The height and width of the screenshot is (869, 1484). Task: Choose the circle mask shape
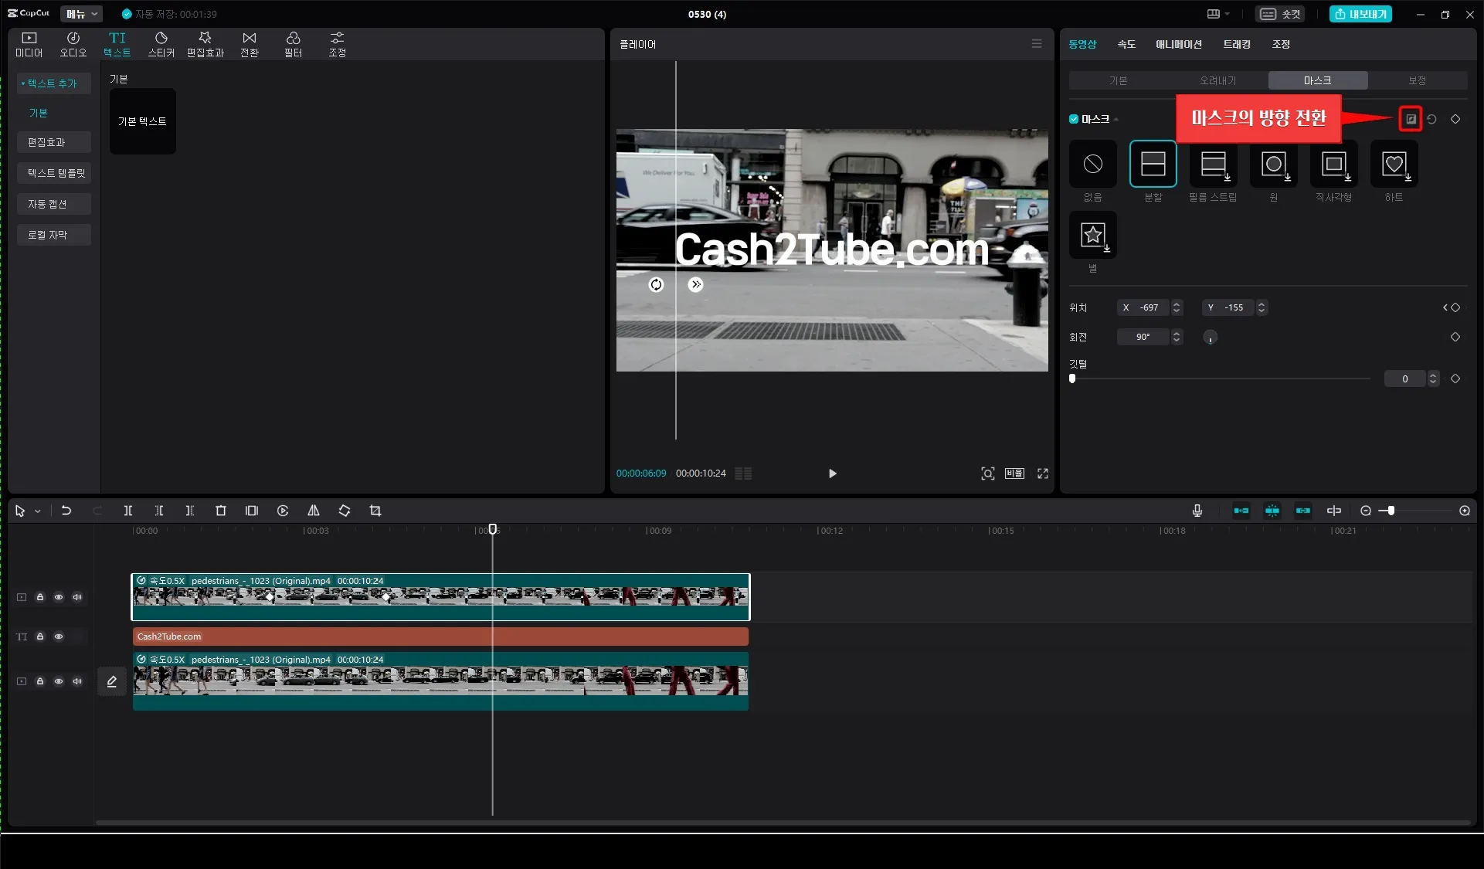[x=1273, y=165]
